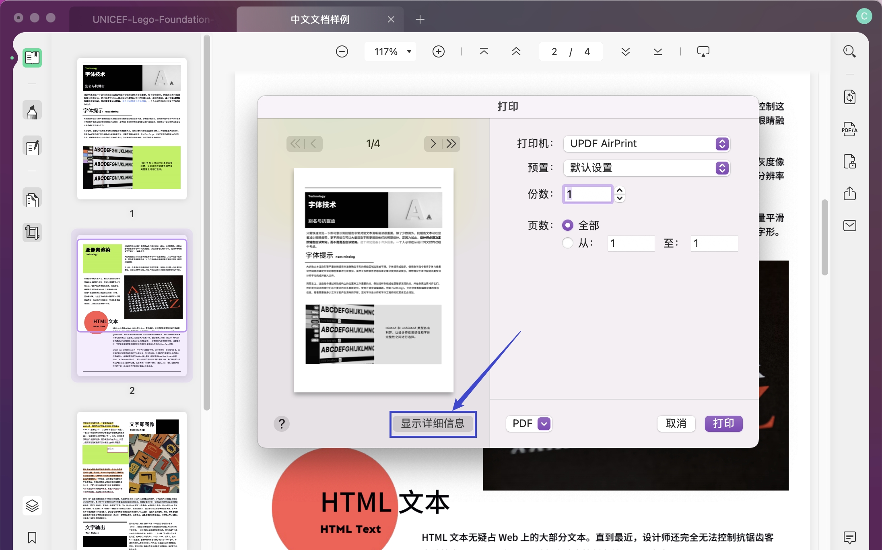Click the zoom in plus icon
This screenshot has height=550, width=882.
click(439, 51)
